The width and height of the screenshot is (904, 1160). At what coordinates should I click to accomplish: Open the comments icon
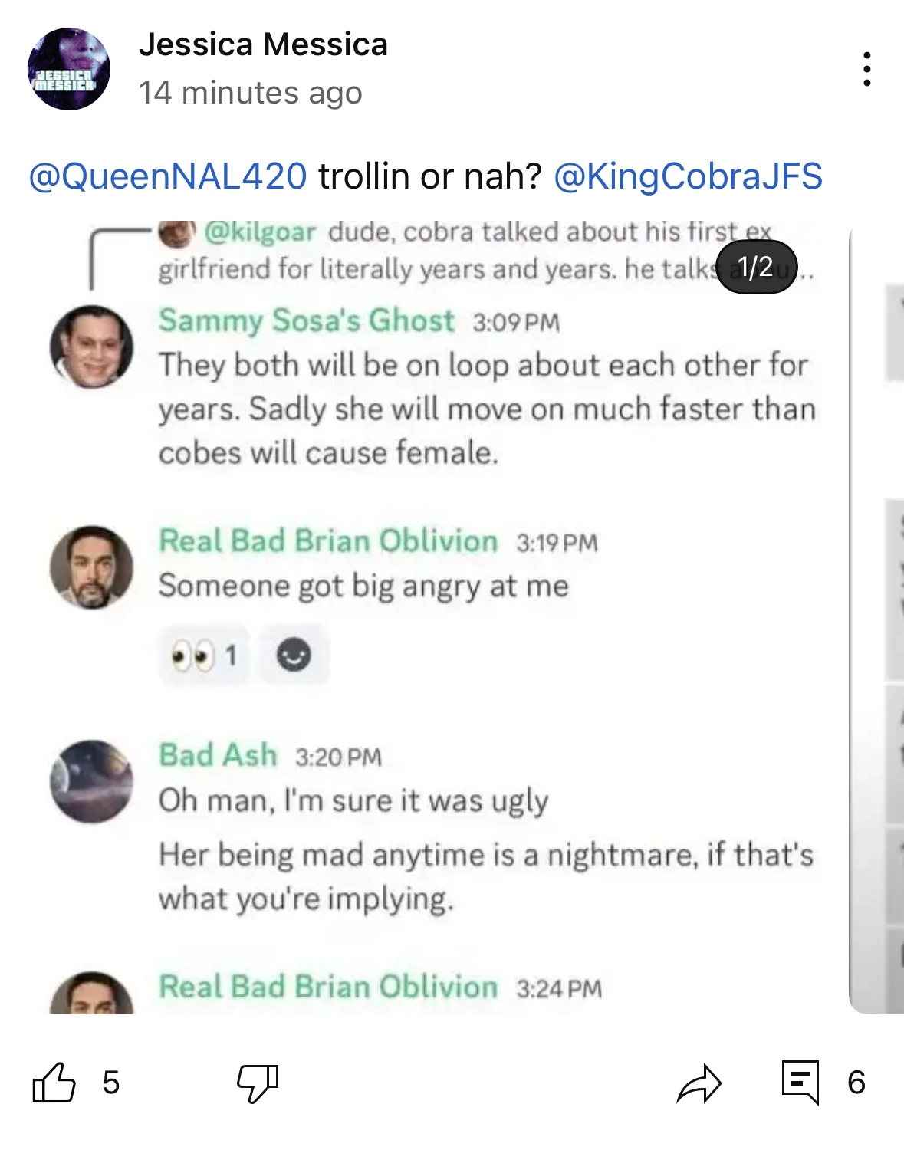point(800,1083)
